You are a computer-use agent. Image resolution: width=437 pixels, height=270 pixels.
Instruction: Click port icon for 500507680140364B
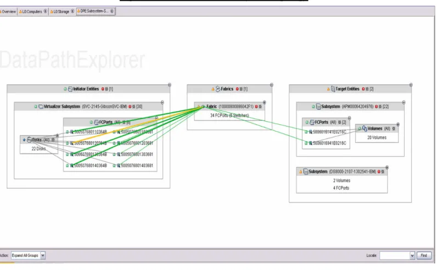click(71, 166)
